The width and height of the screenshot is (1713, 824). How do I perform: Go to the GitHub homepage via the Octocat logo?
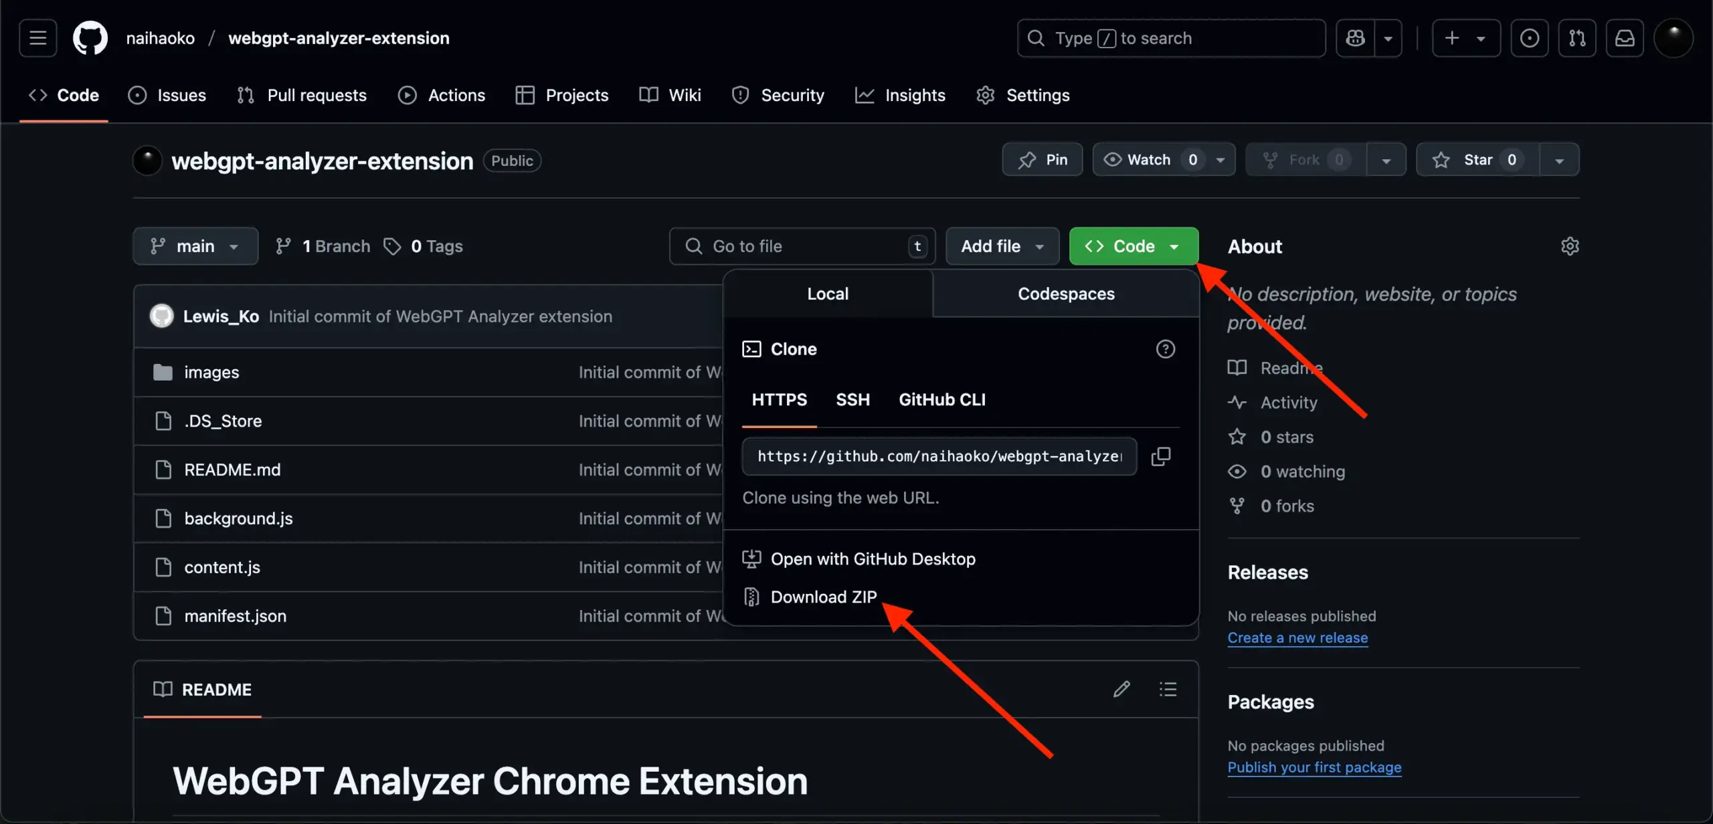coord(90,38)
